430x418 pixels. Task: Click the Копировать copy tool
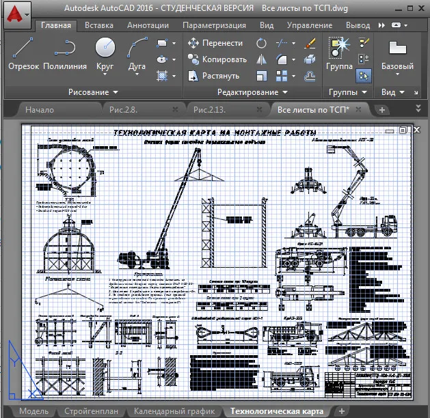pos(217,59)
